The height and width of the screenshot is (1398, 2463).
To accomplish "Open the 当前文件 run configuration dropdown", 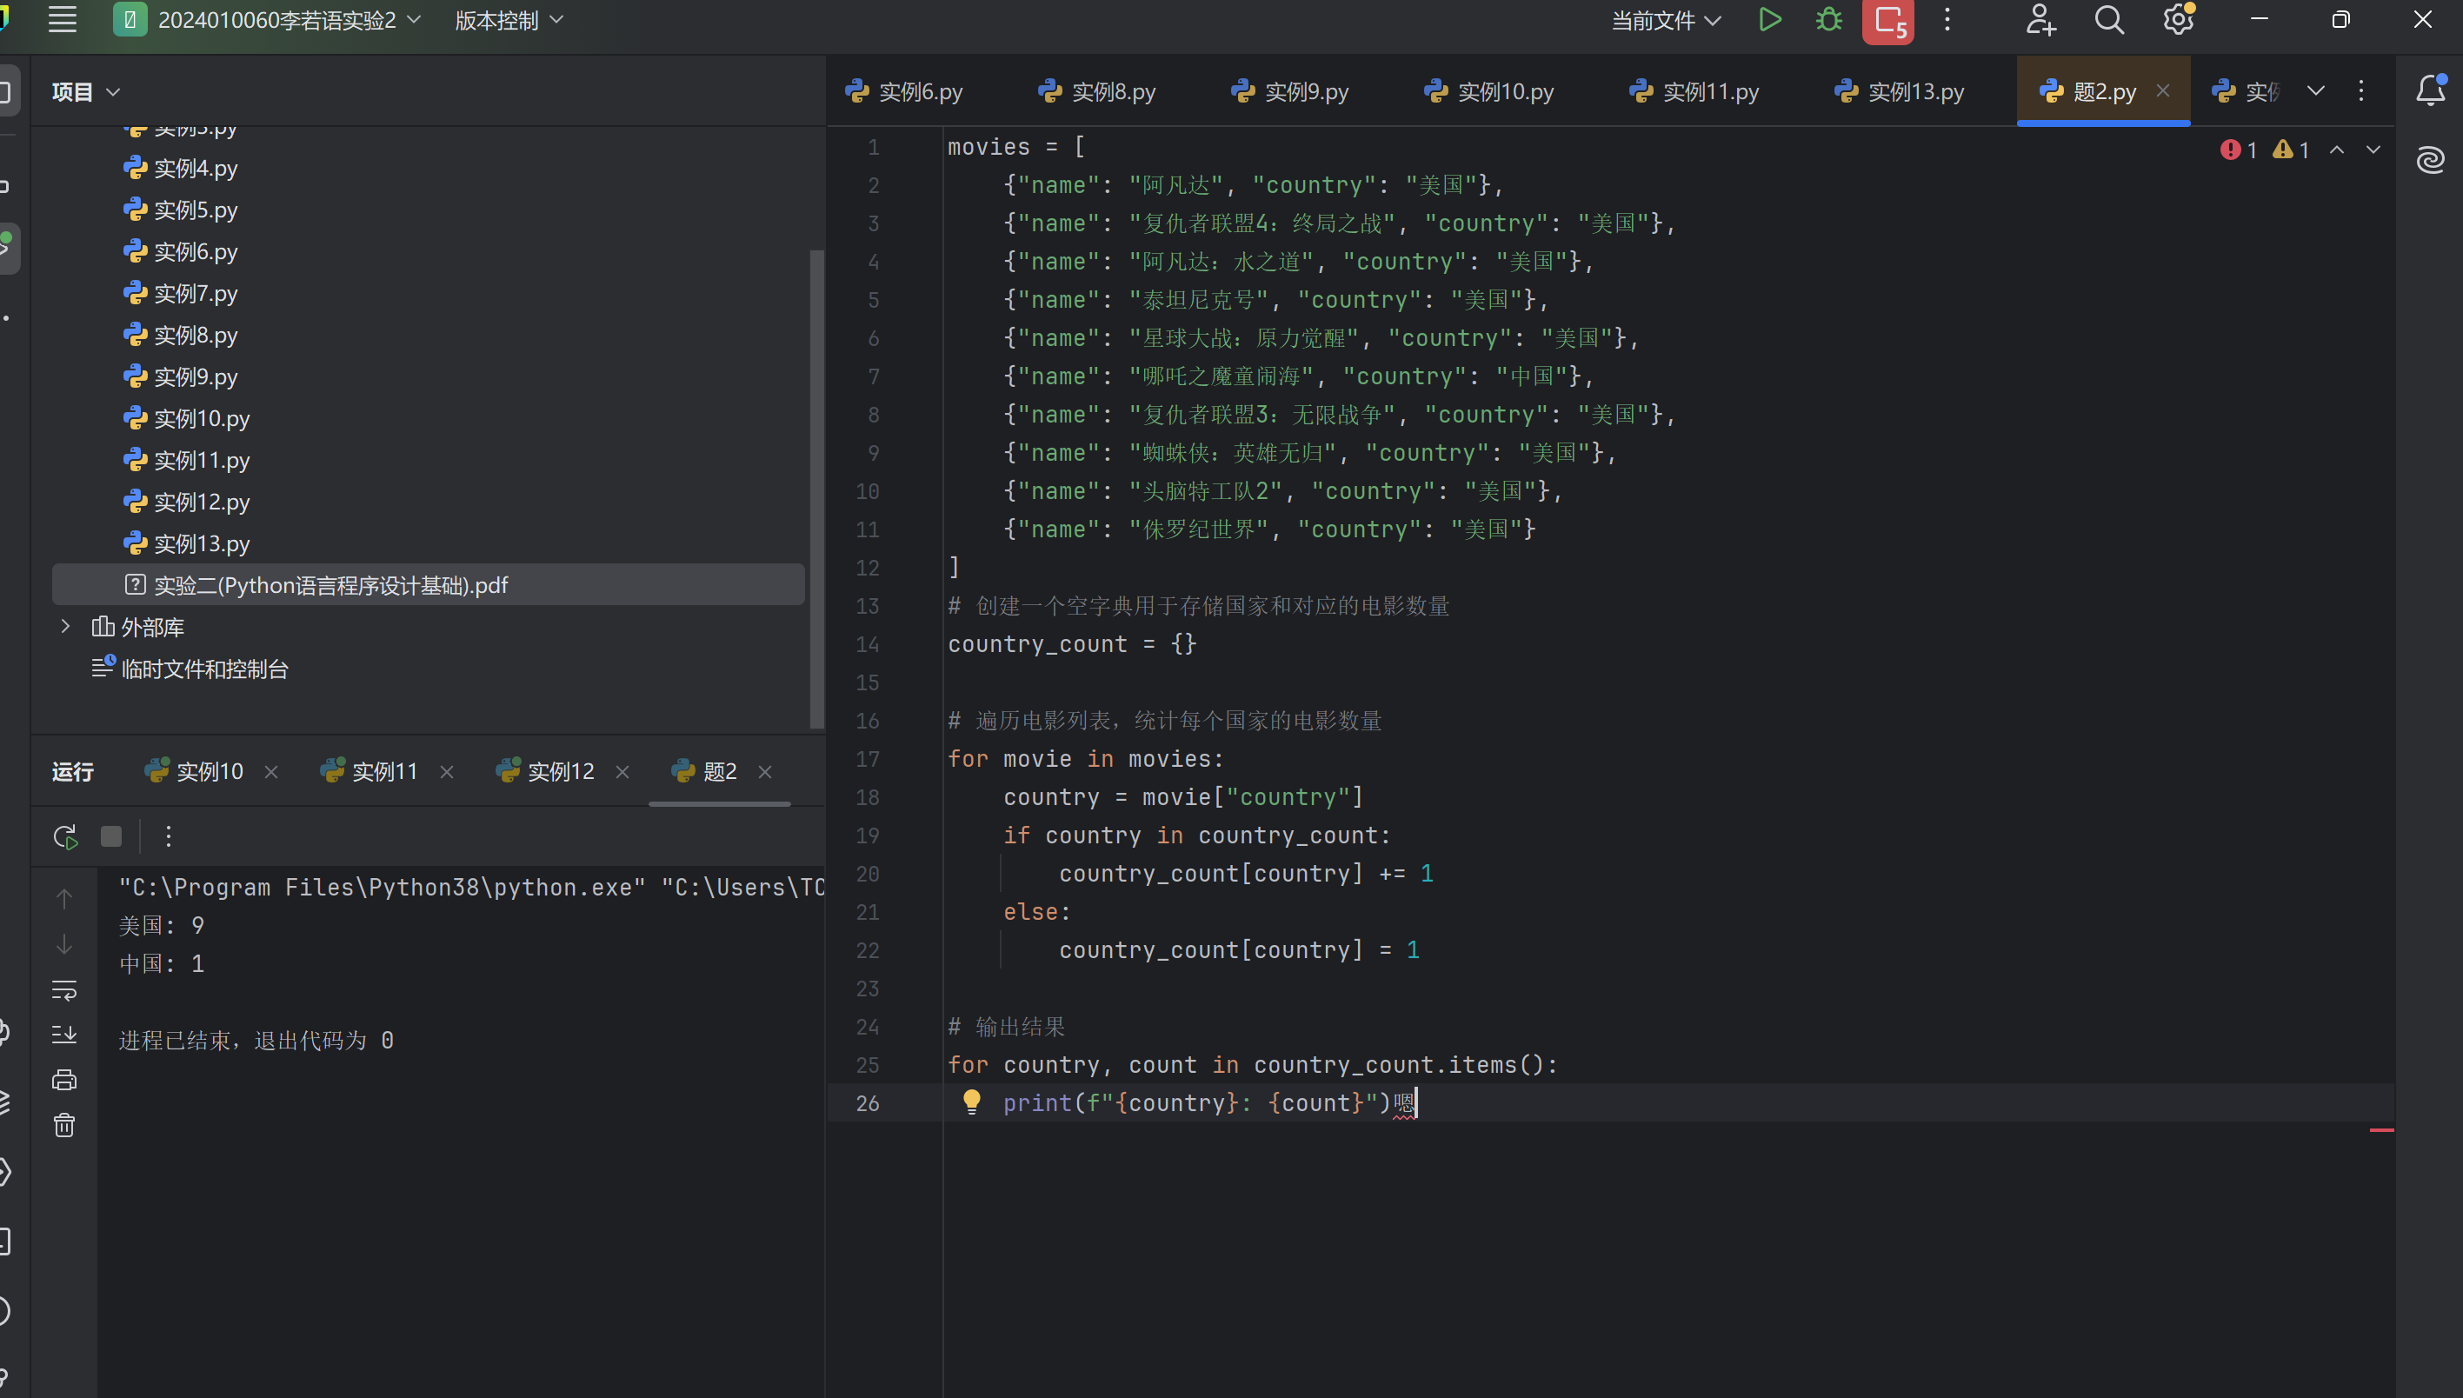I will [1666, 20].
